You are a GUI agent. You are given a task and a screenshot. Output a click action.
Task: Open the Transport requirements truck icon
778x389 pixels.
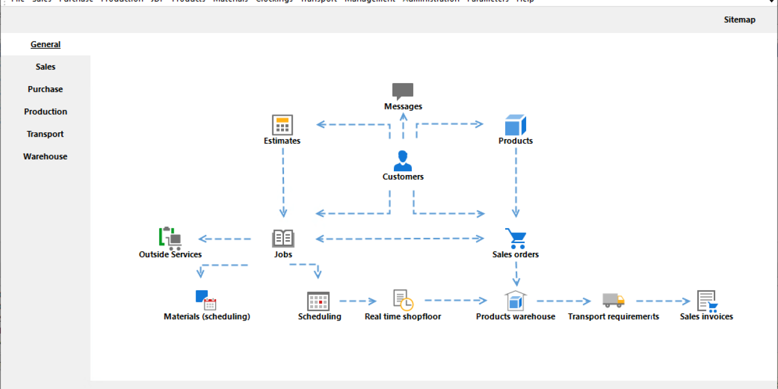613,301
